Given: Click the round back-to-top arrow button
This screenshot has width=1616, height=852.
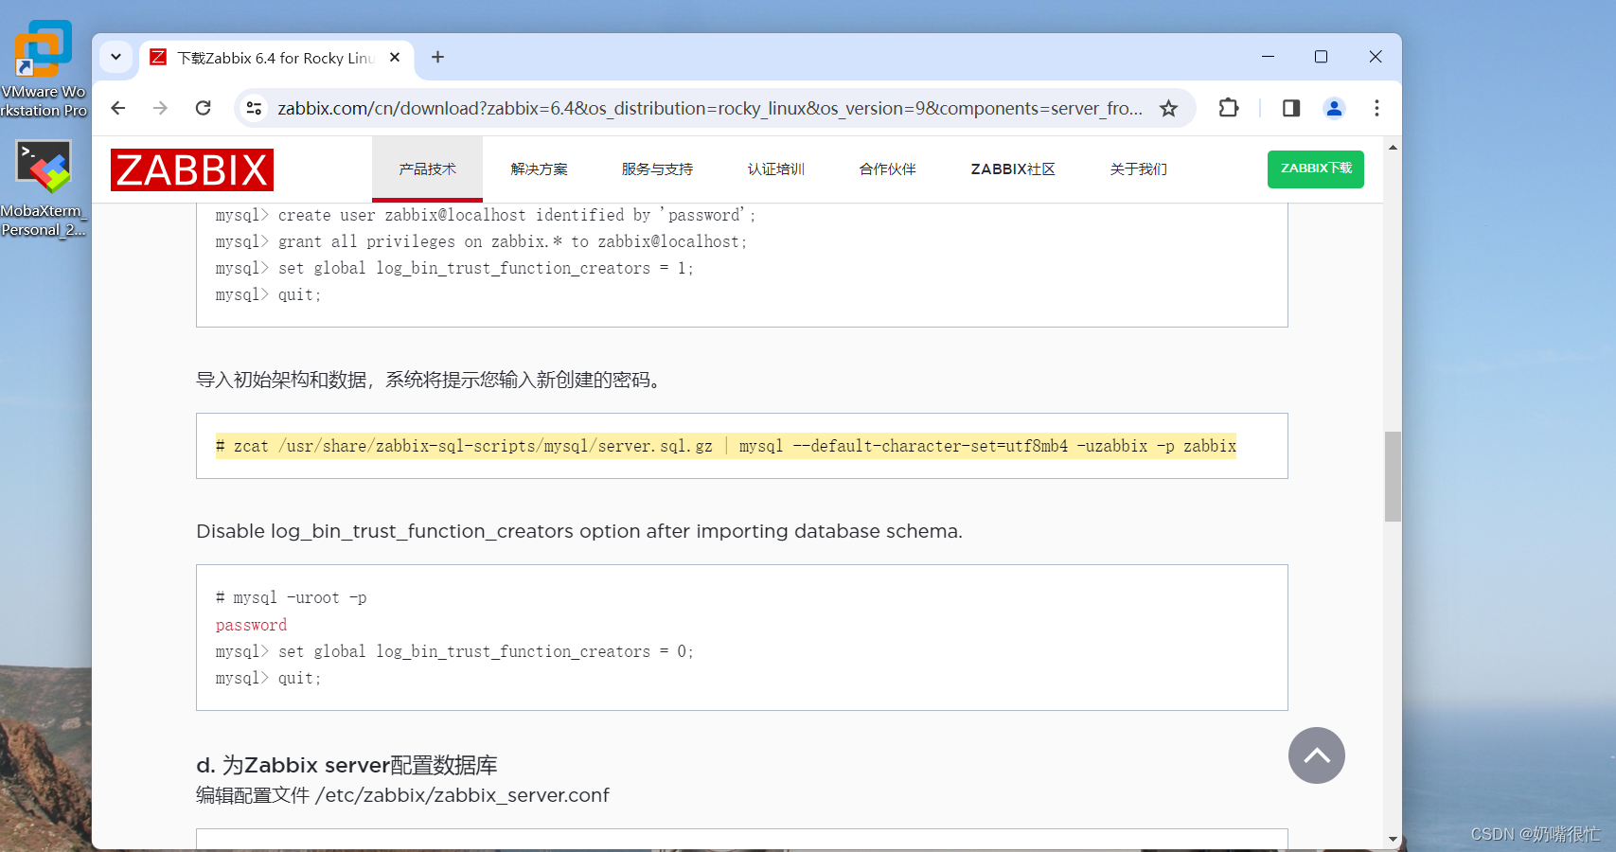Looking at the screenshot, I should 1317,755.
